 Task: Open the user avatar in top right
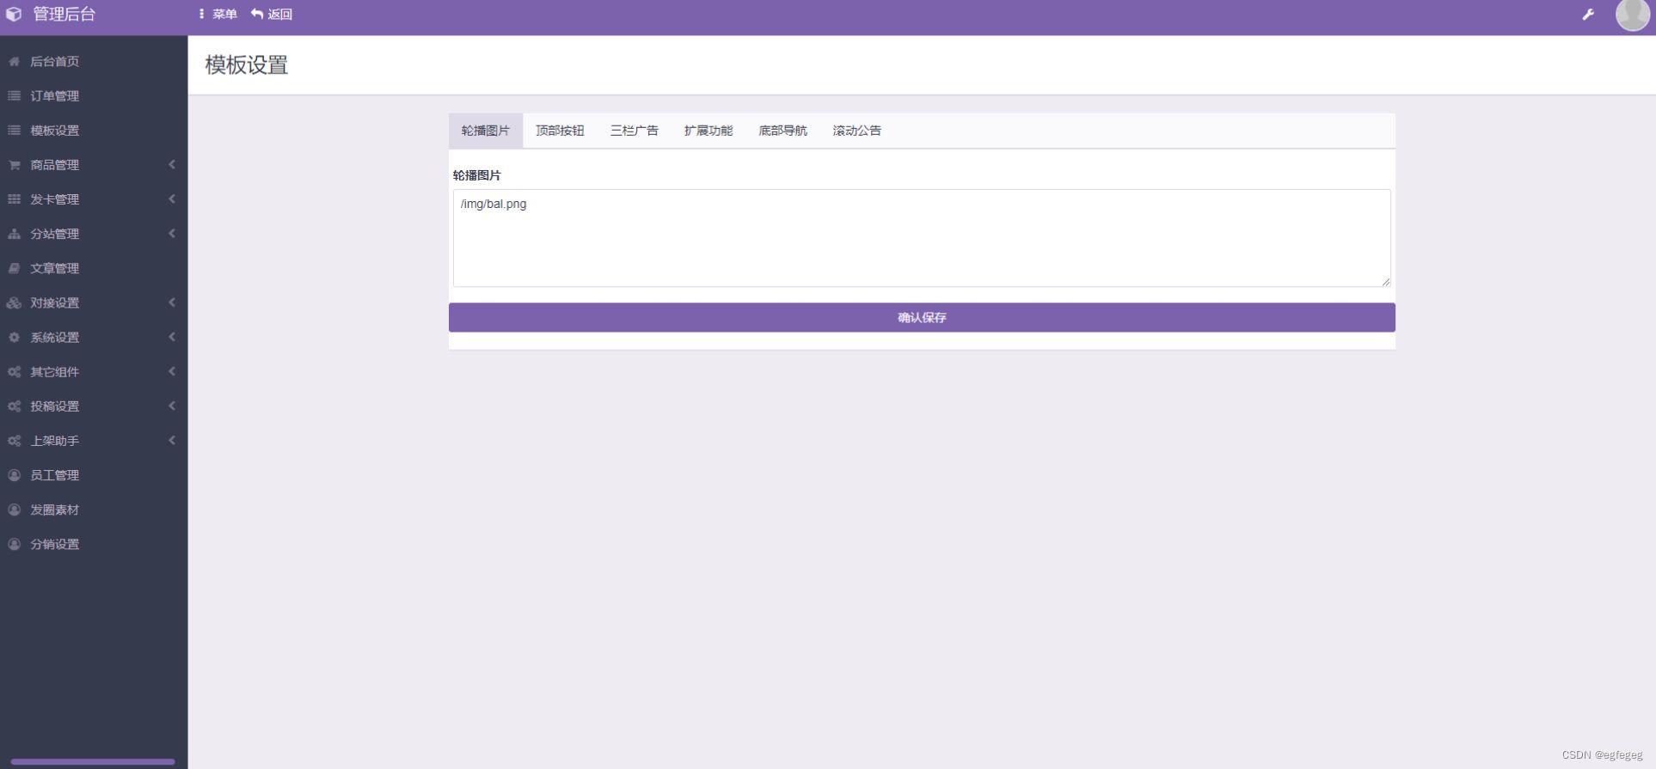[x=1632, y=15]
